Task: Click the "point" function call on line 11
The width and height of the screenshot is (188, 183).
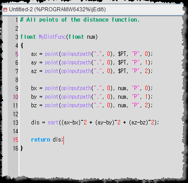Action: click(52, 105)
